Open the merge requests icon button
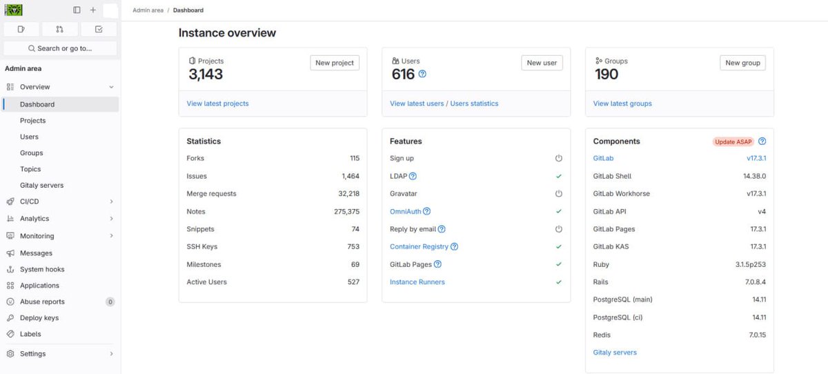828x374 pixels. click(60, 29)
